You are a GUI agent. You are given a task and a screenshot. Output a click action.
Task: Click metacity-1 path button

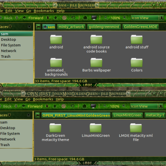click(155, 115)
